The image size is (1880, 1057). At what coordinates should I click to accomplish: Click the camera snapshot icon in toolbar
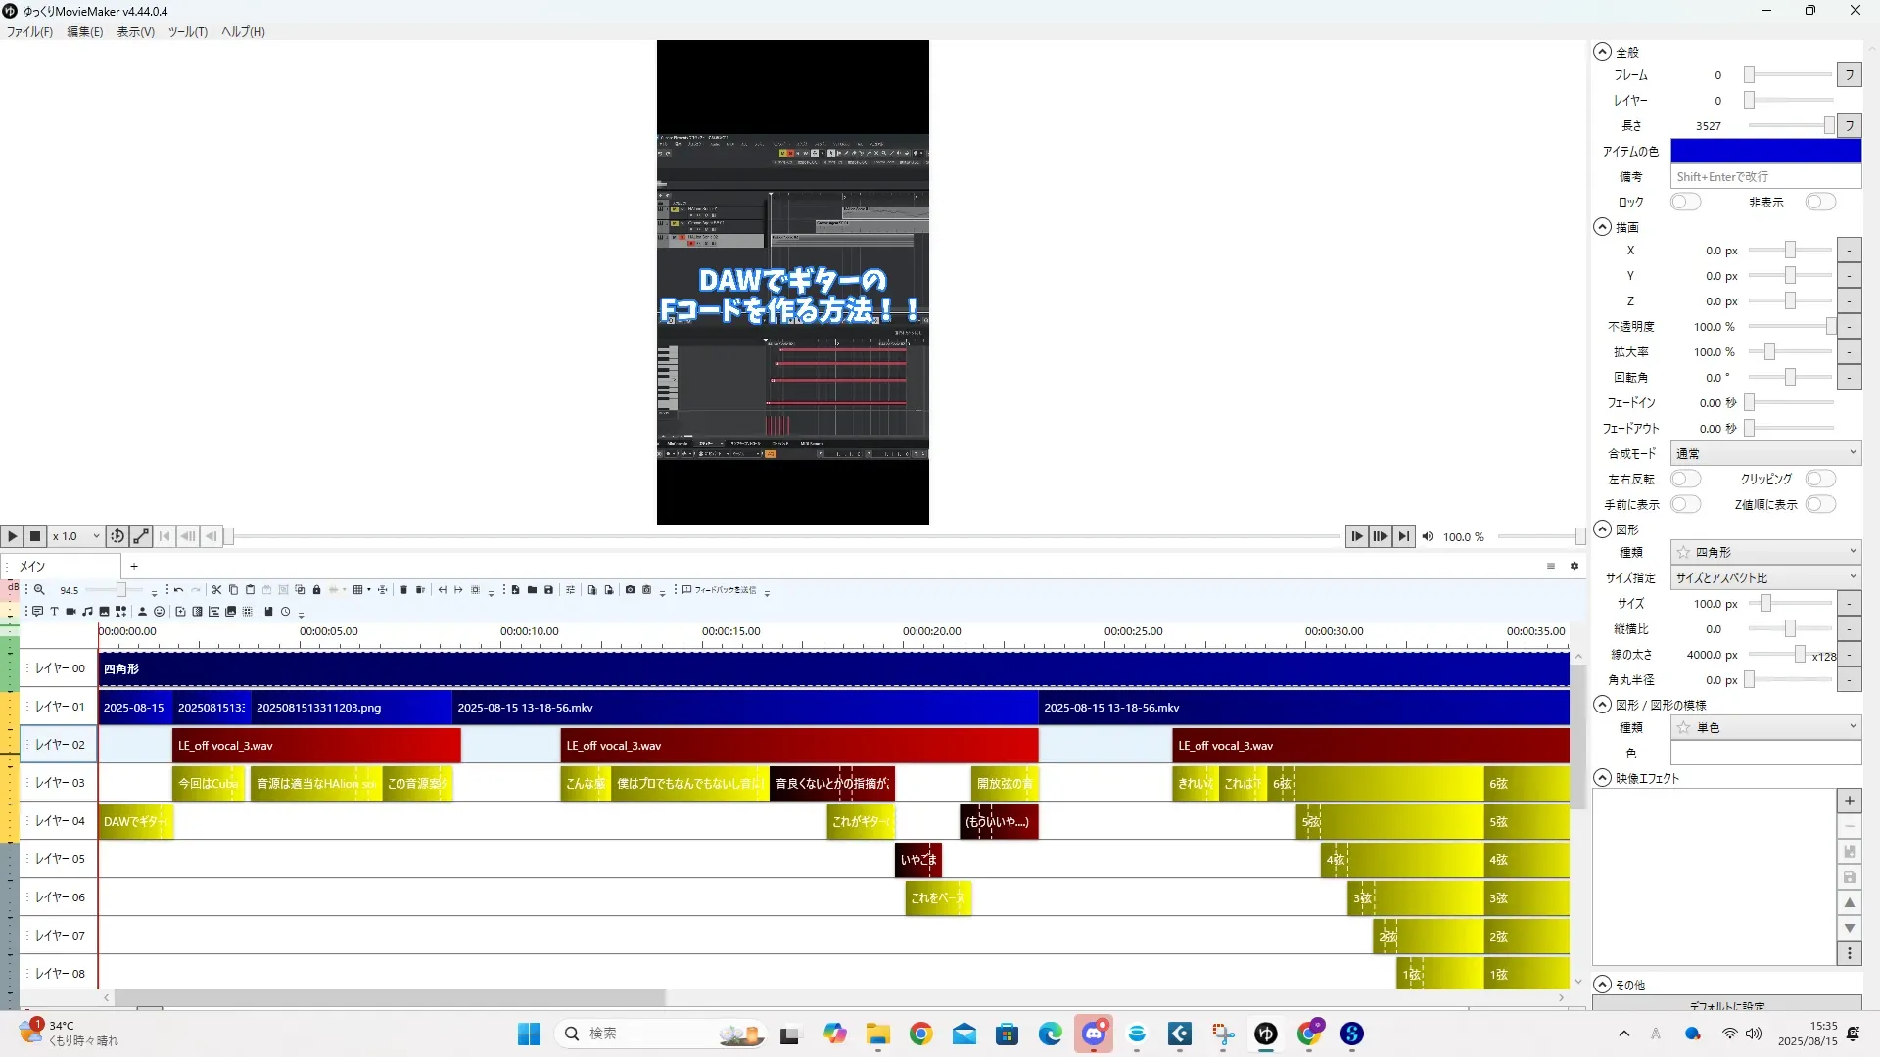point(630,590)
